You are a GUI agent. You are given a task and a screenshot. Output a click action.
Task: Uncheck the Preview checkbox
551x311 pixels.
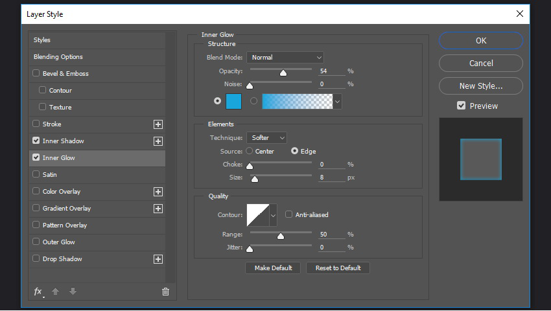[x=461, y=106]
